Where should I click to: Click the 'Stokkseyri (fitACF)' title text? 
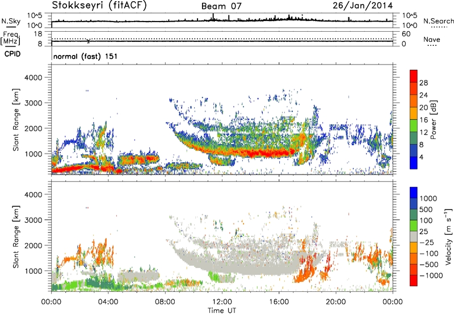click(99, 5)
